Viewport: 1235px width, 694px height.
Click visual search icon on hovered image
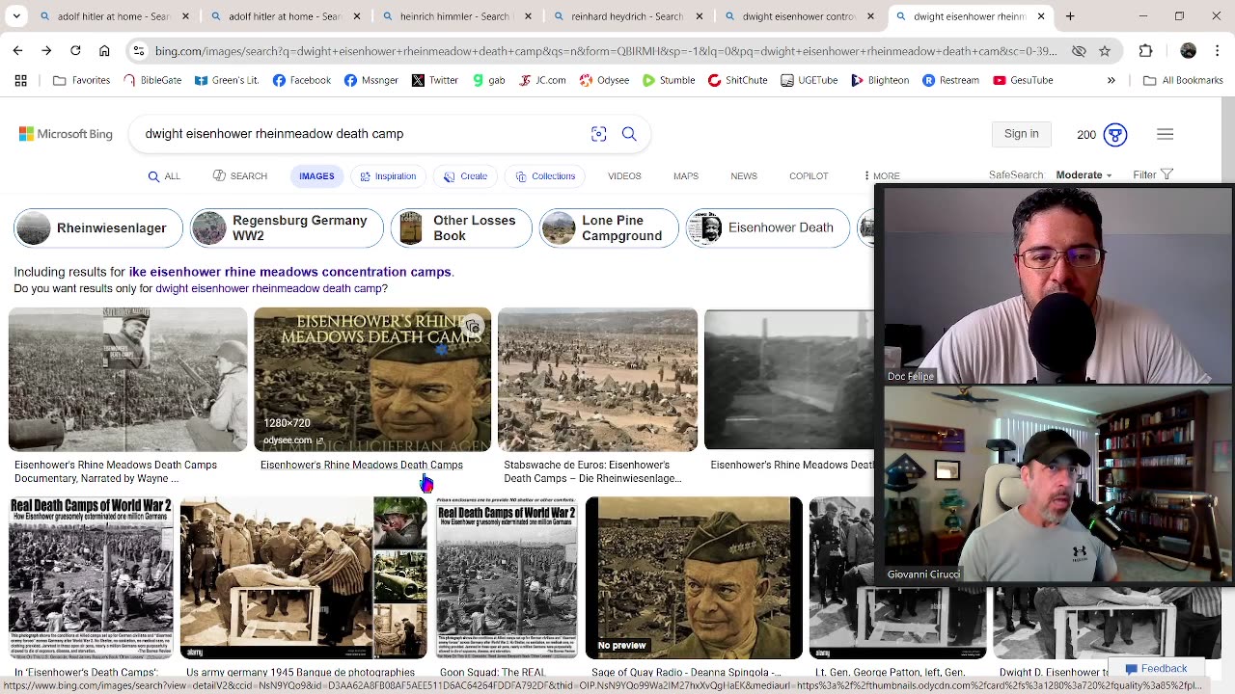tap(473, 327)
